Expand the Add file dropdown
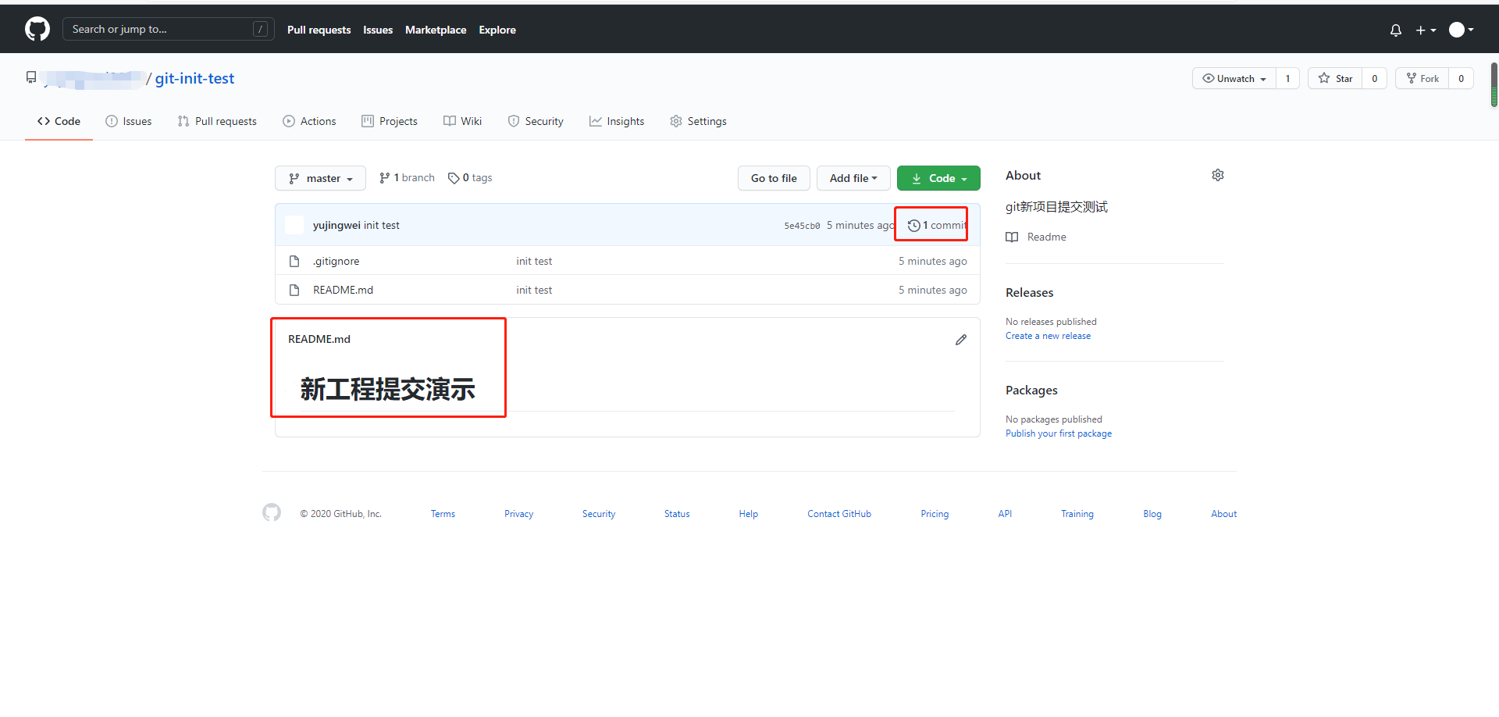This screenshot has height=717, width=1499. tap(853, 178)
